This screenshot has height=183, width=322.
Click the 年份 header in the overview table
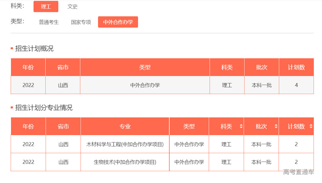point(28,67)
